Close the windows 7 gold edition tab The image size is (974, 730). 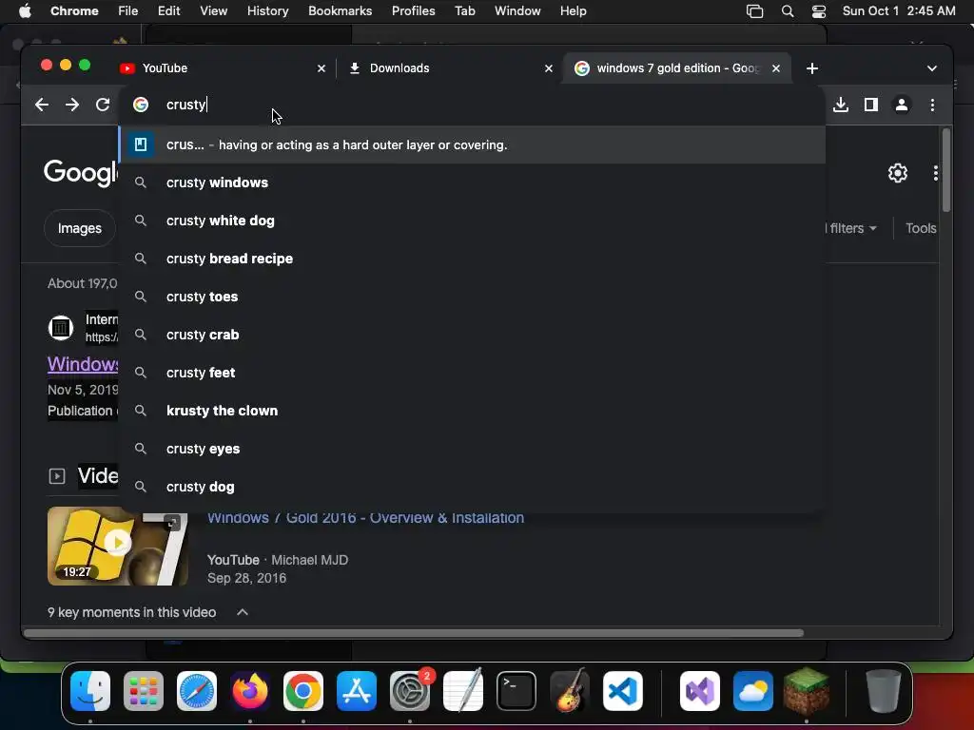coord(776,68)
